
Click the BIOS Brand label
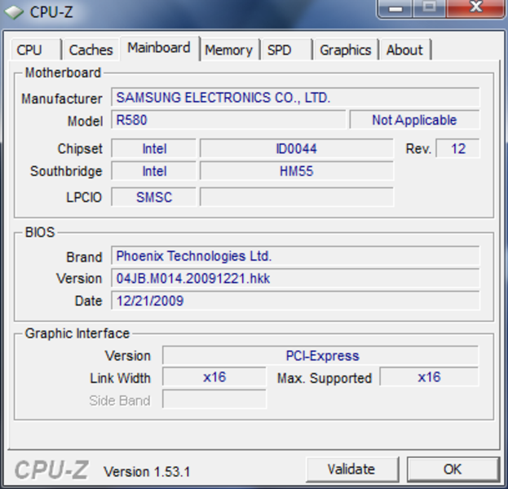pyautogui.click(x=84, y=257)
